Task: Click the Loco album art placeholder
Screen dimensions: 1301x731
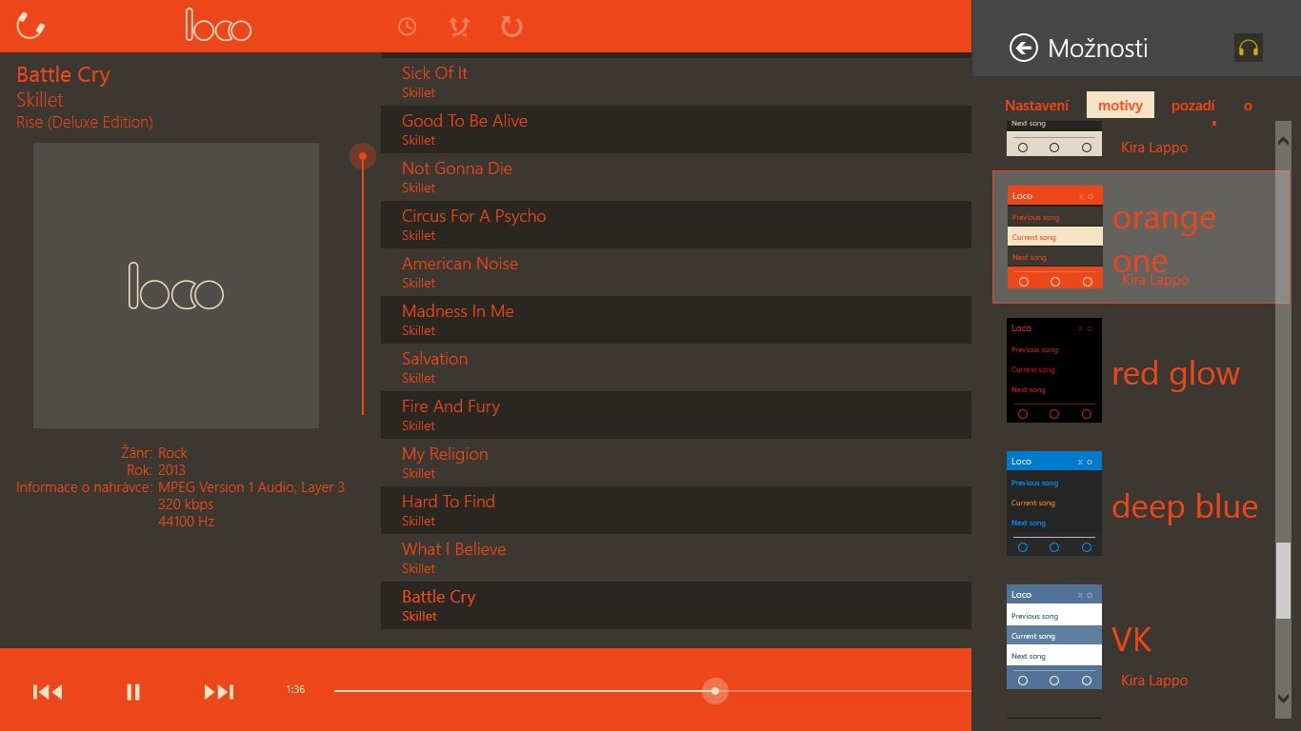Action: click(176, 286)
